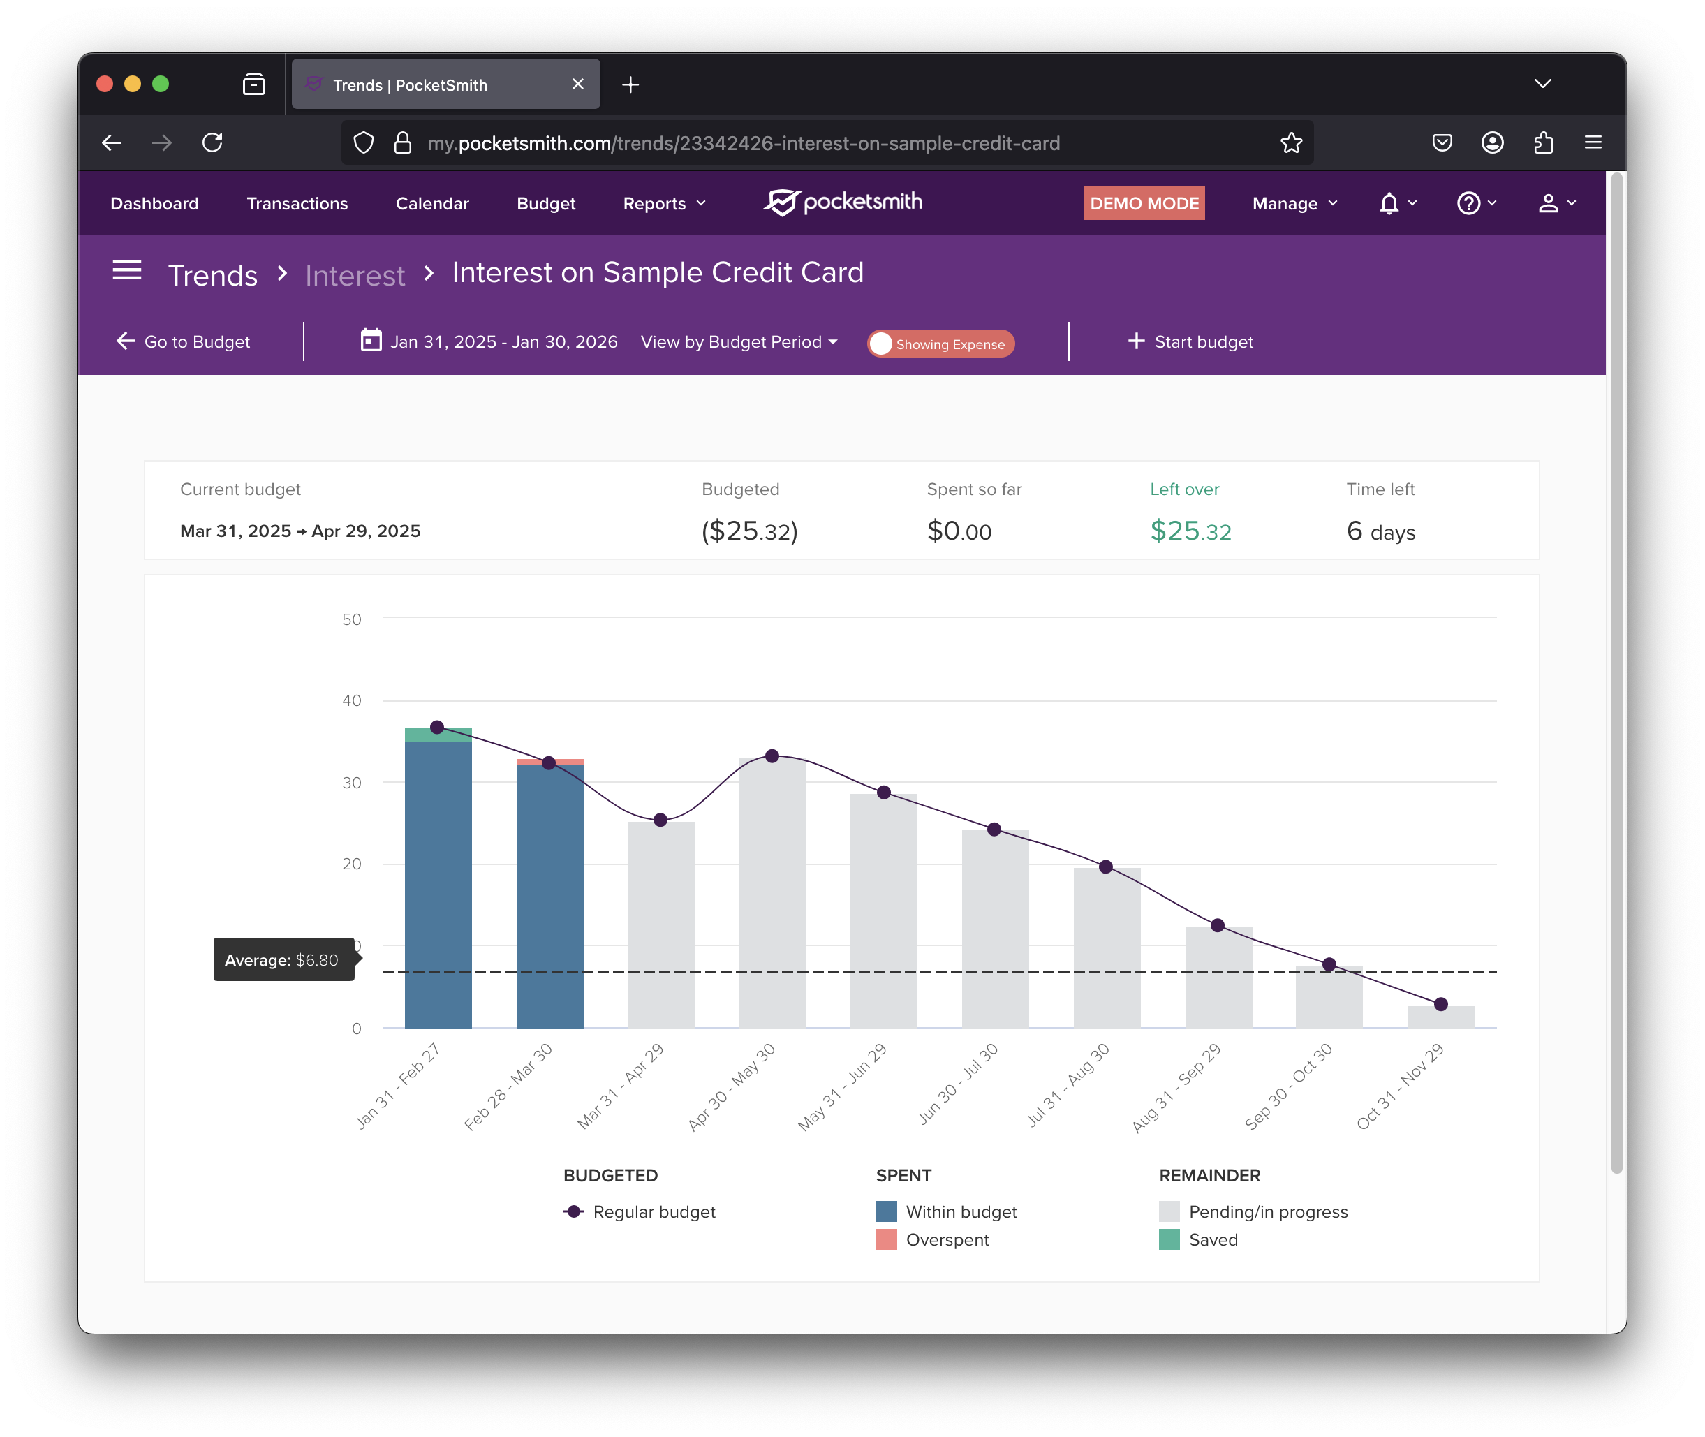The height and width of the screenshot is (1437, 1705).
Task: Click the Go to Budget link
Action: click(x=184, y=342)
